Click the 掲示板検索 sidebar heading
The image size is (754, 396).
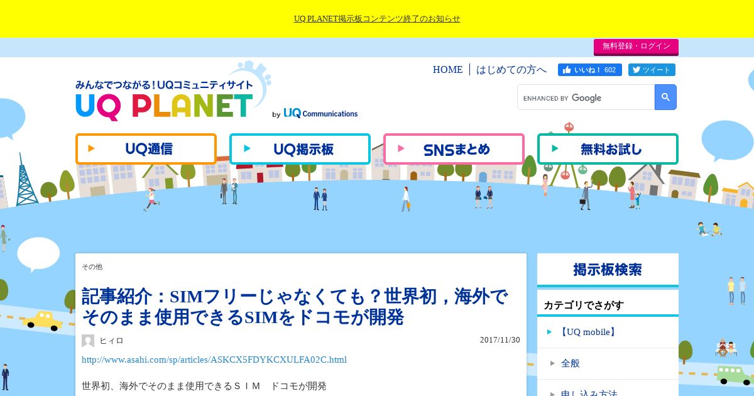(x=608, y=270)
